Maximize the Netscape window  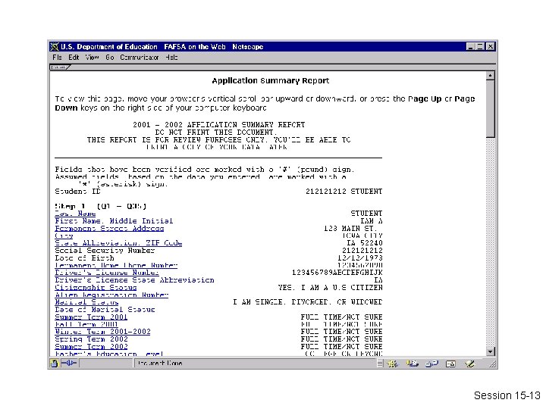[x=479, y=47]
